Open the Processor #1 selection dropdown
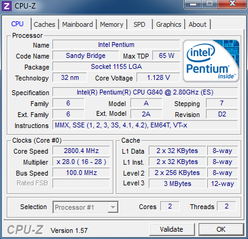Screen dimensions: 248x239 pos(85,207)
